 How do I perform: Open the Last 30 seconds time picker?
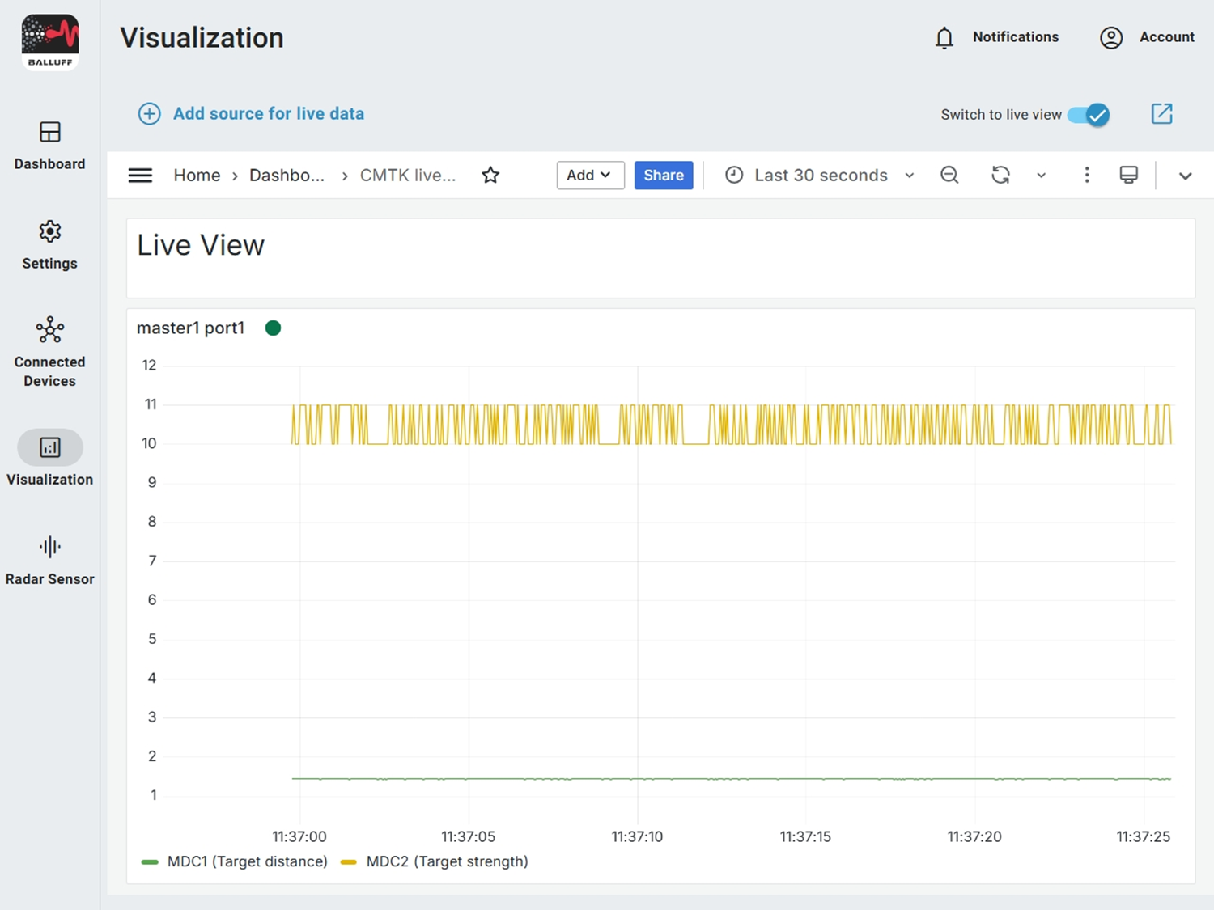(820, 176)
